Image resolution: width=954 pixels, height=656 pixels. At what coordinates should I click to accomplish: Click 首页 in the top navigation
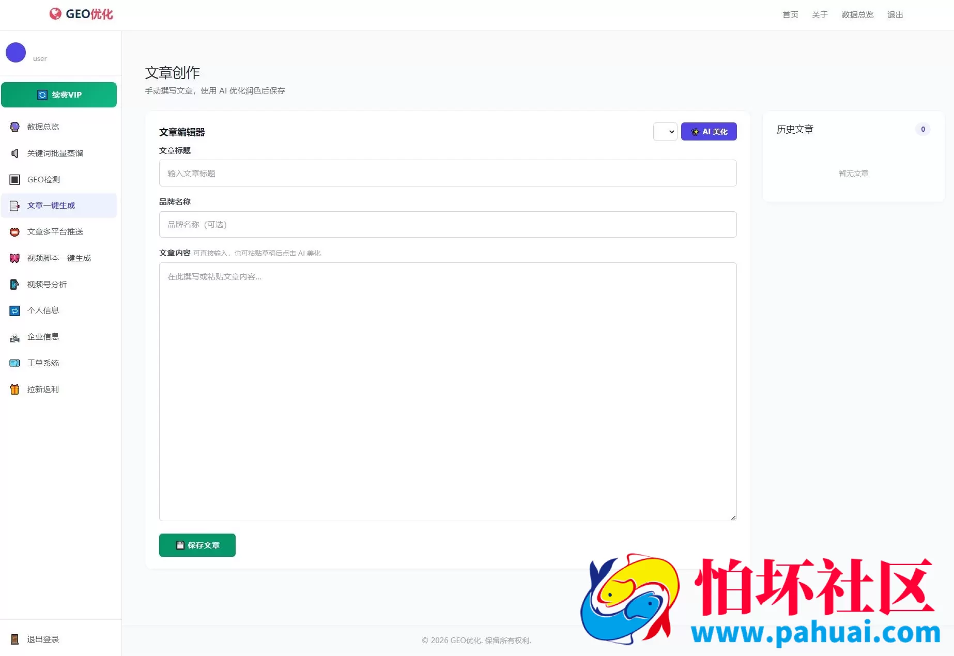tap(790, 15)
